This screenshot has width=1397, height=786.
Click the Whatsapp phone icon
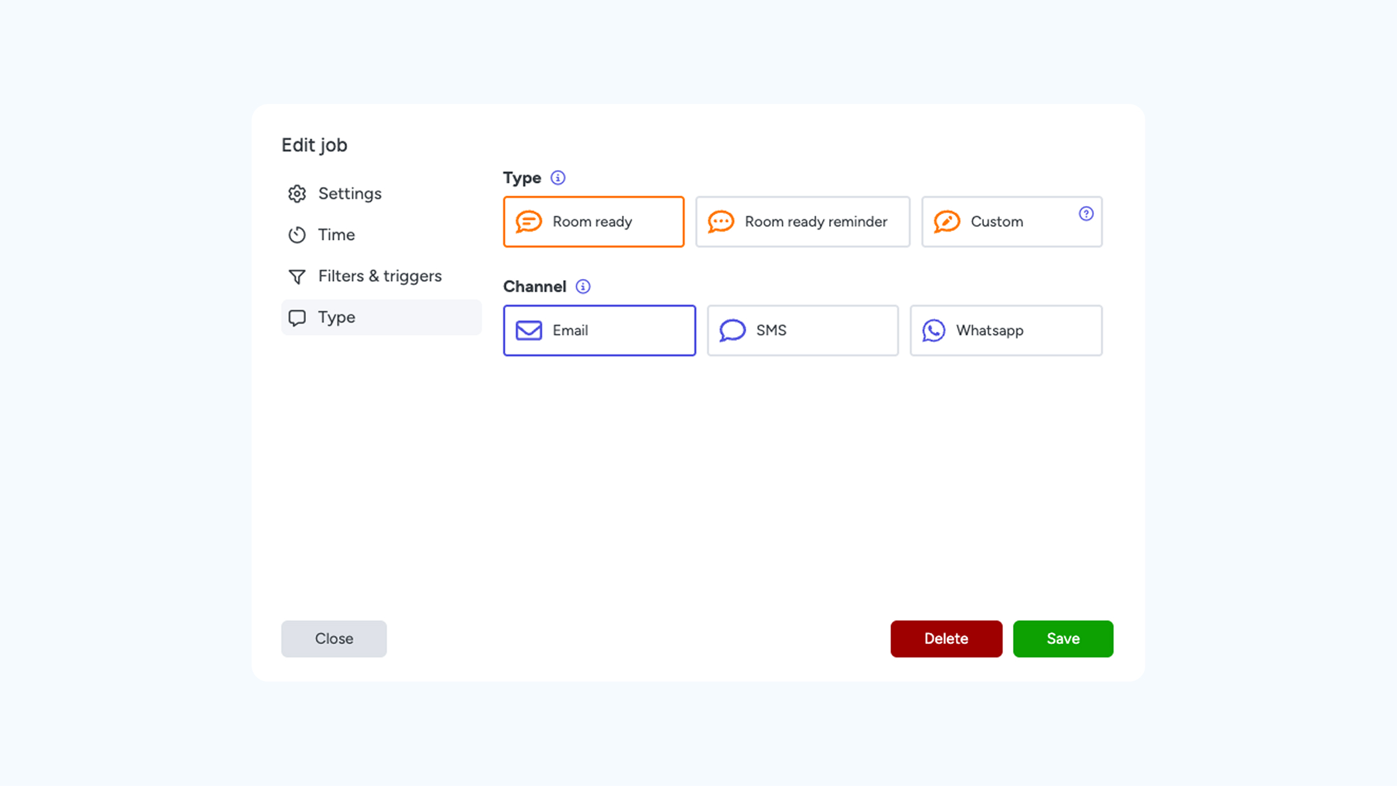[x=934, y=330]
